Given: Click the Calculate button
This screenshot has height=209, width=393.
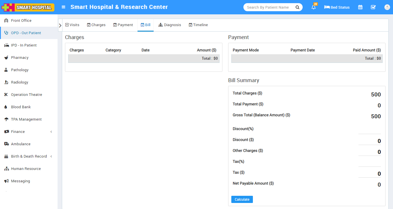Looking at the screenshot, I should pyautogui.click(x=242, y=199).
